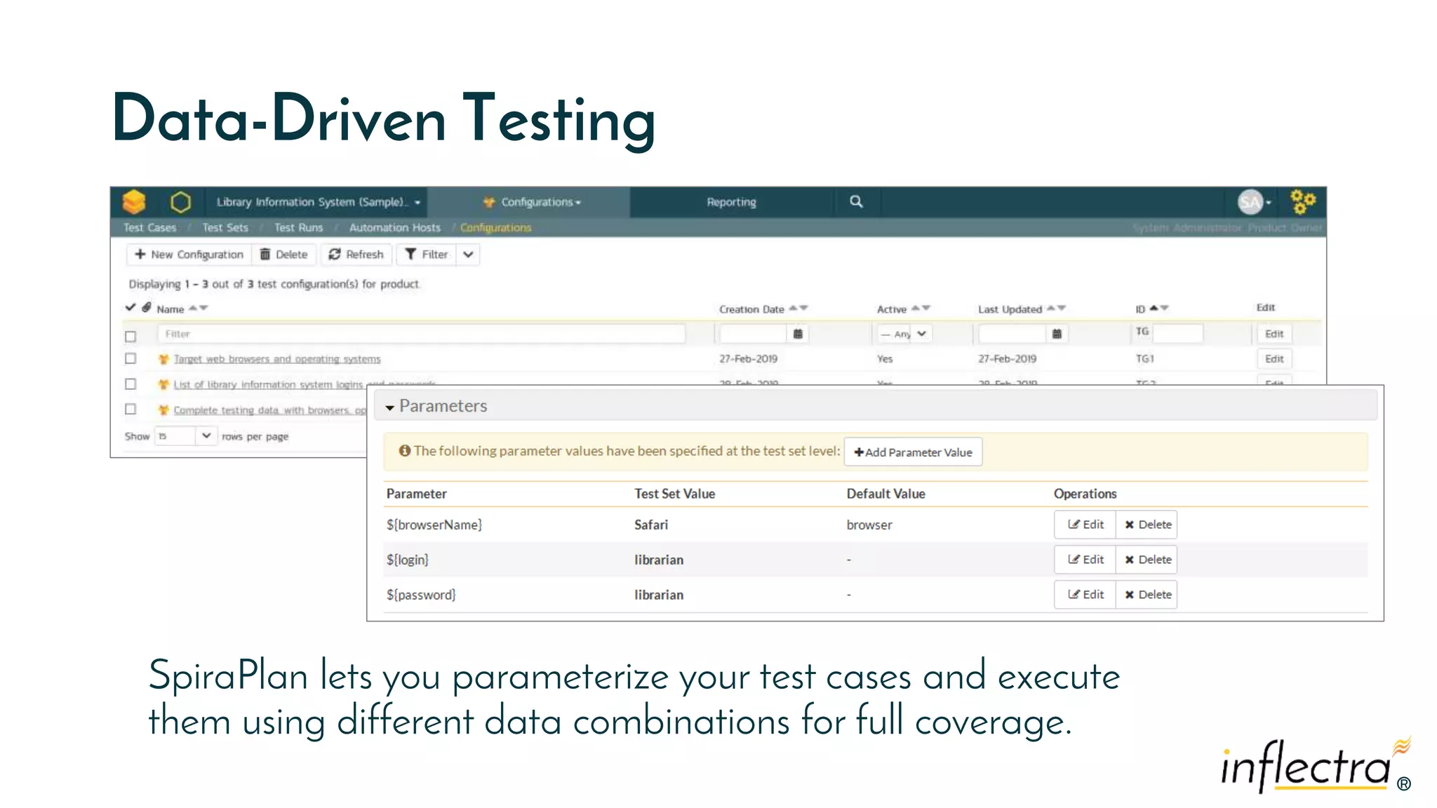Screen dimensions: 1437x808
Task: Go to Test Cases tab
Action: [x=149, y=227]
